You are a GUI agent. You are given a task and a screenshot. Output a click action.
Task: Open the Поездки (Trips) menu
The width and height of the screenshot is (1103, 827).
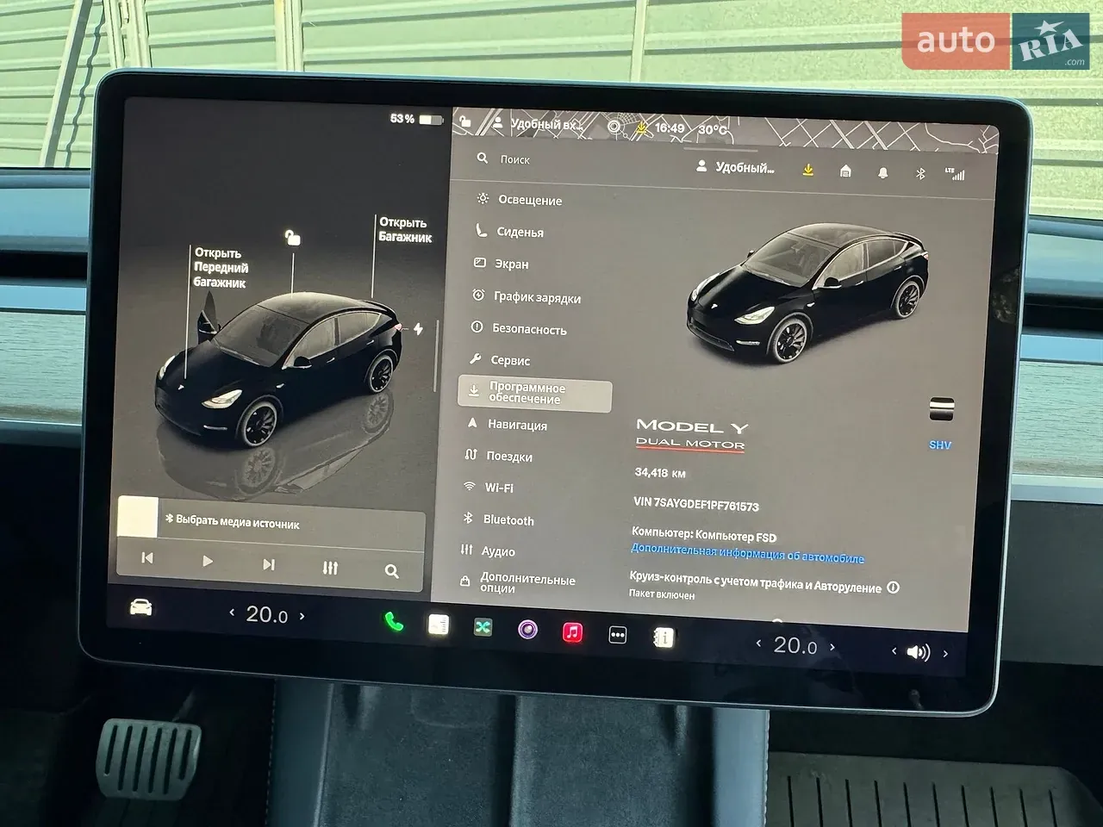click(x=498, y=457)
